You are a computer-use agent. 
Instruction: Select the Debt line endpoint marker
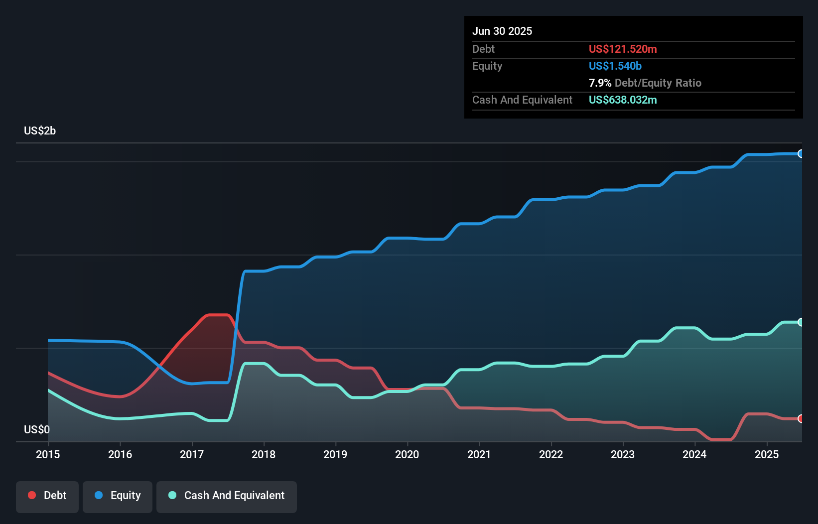(x=800, y=419)
